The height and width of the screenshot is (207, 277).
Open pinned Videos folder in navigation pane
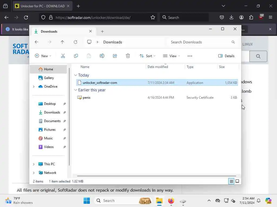48,147
